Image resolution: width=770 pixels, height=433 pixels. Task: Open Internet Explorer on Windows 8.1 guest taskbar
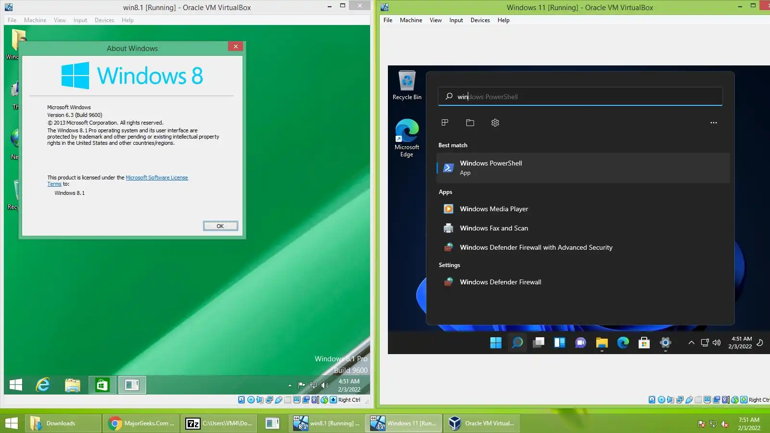(x=43, y=385)
